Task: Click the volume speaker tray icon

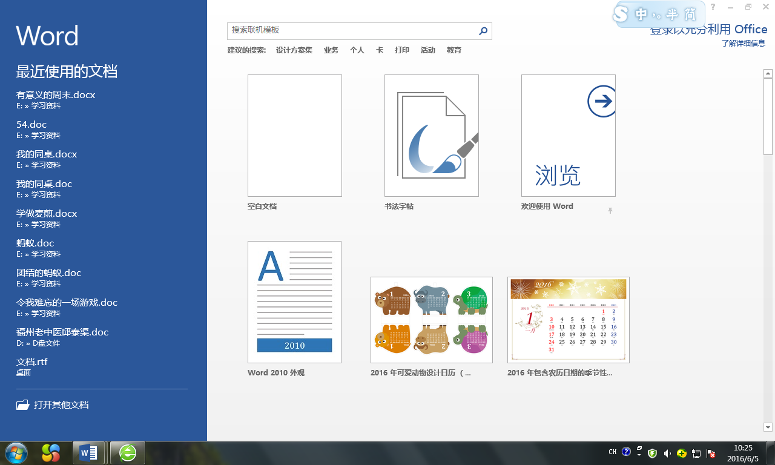Action: (667, 453)
